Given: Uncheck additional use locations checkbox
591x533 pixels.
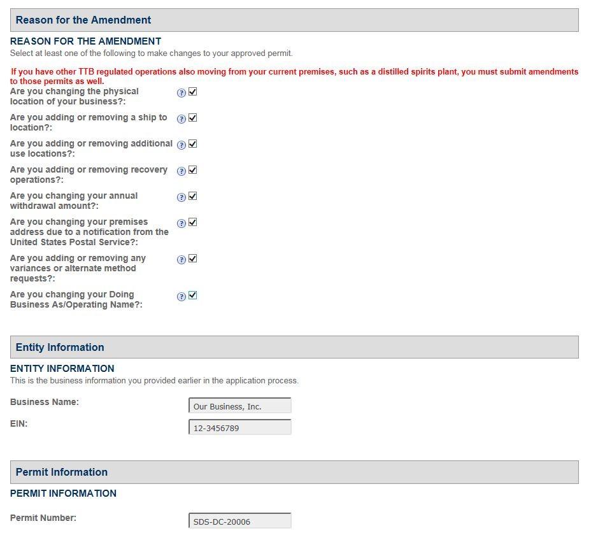Looking at the screenshot, I should 193,144.
